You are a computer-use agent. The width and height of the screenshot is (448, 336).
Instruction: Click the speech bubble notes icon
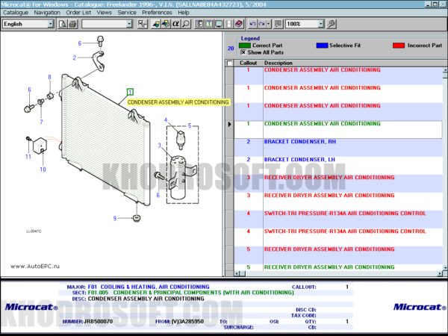(x=278, y=24)
